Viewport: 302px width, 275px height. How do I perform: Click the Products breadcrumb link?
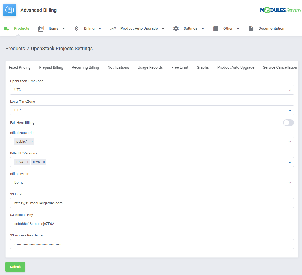click(x=15, y=49)
